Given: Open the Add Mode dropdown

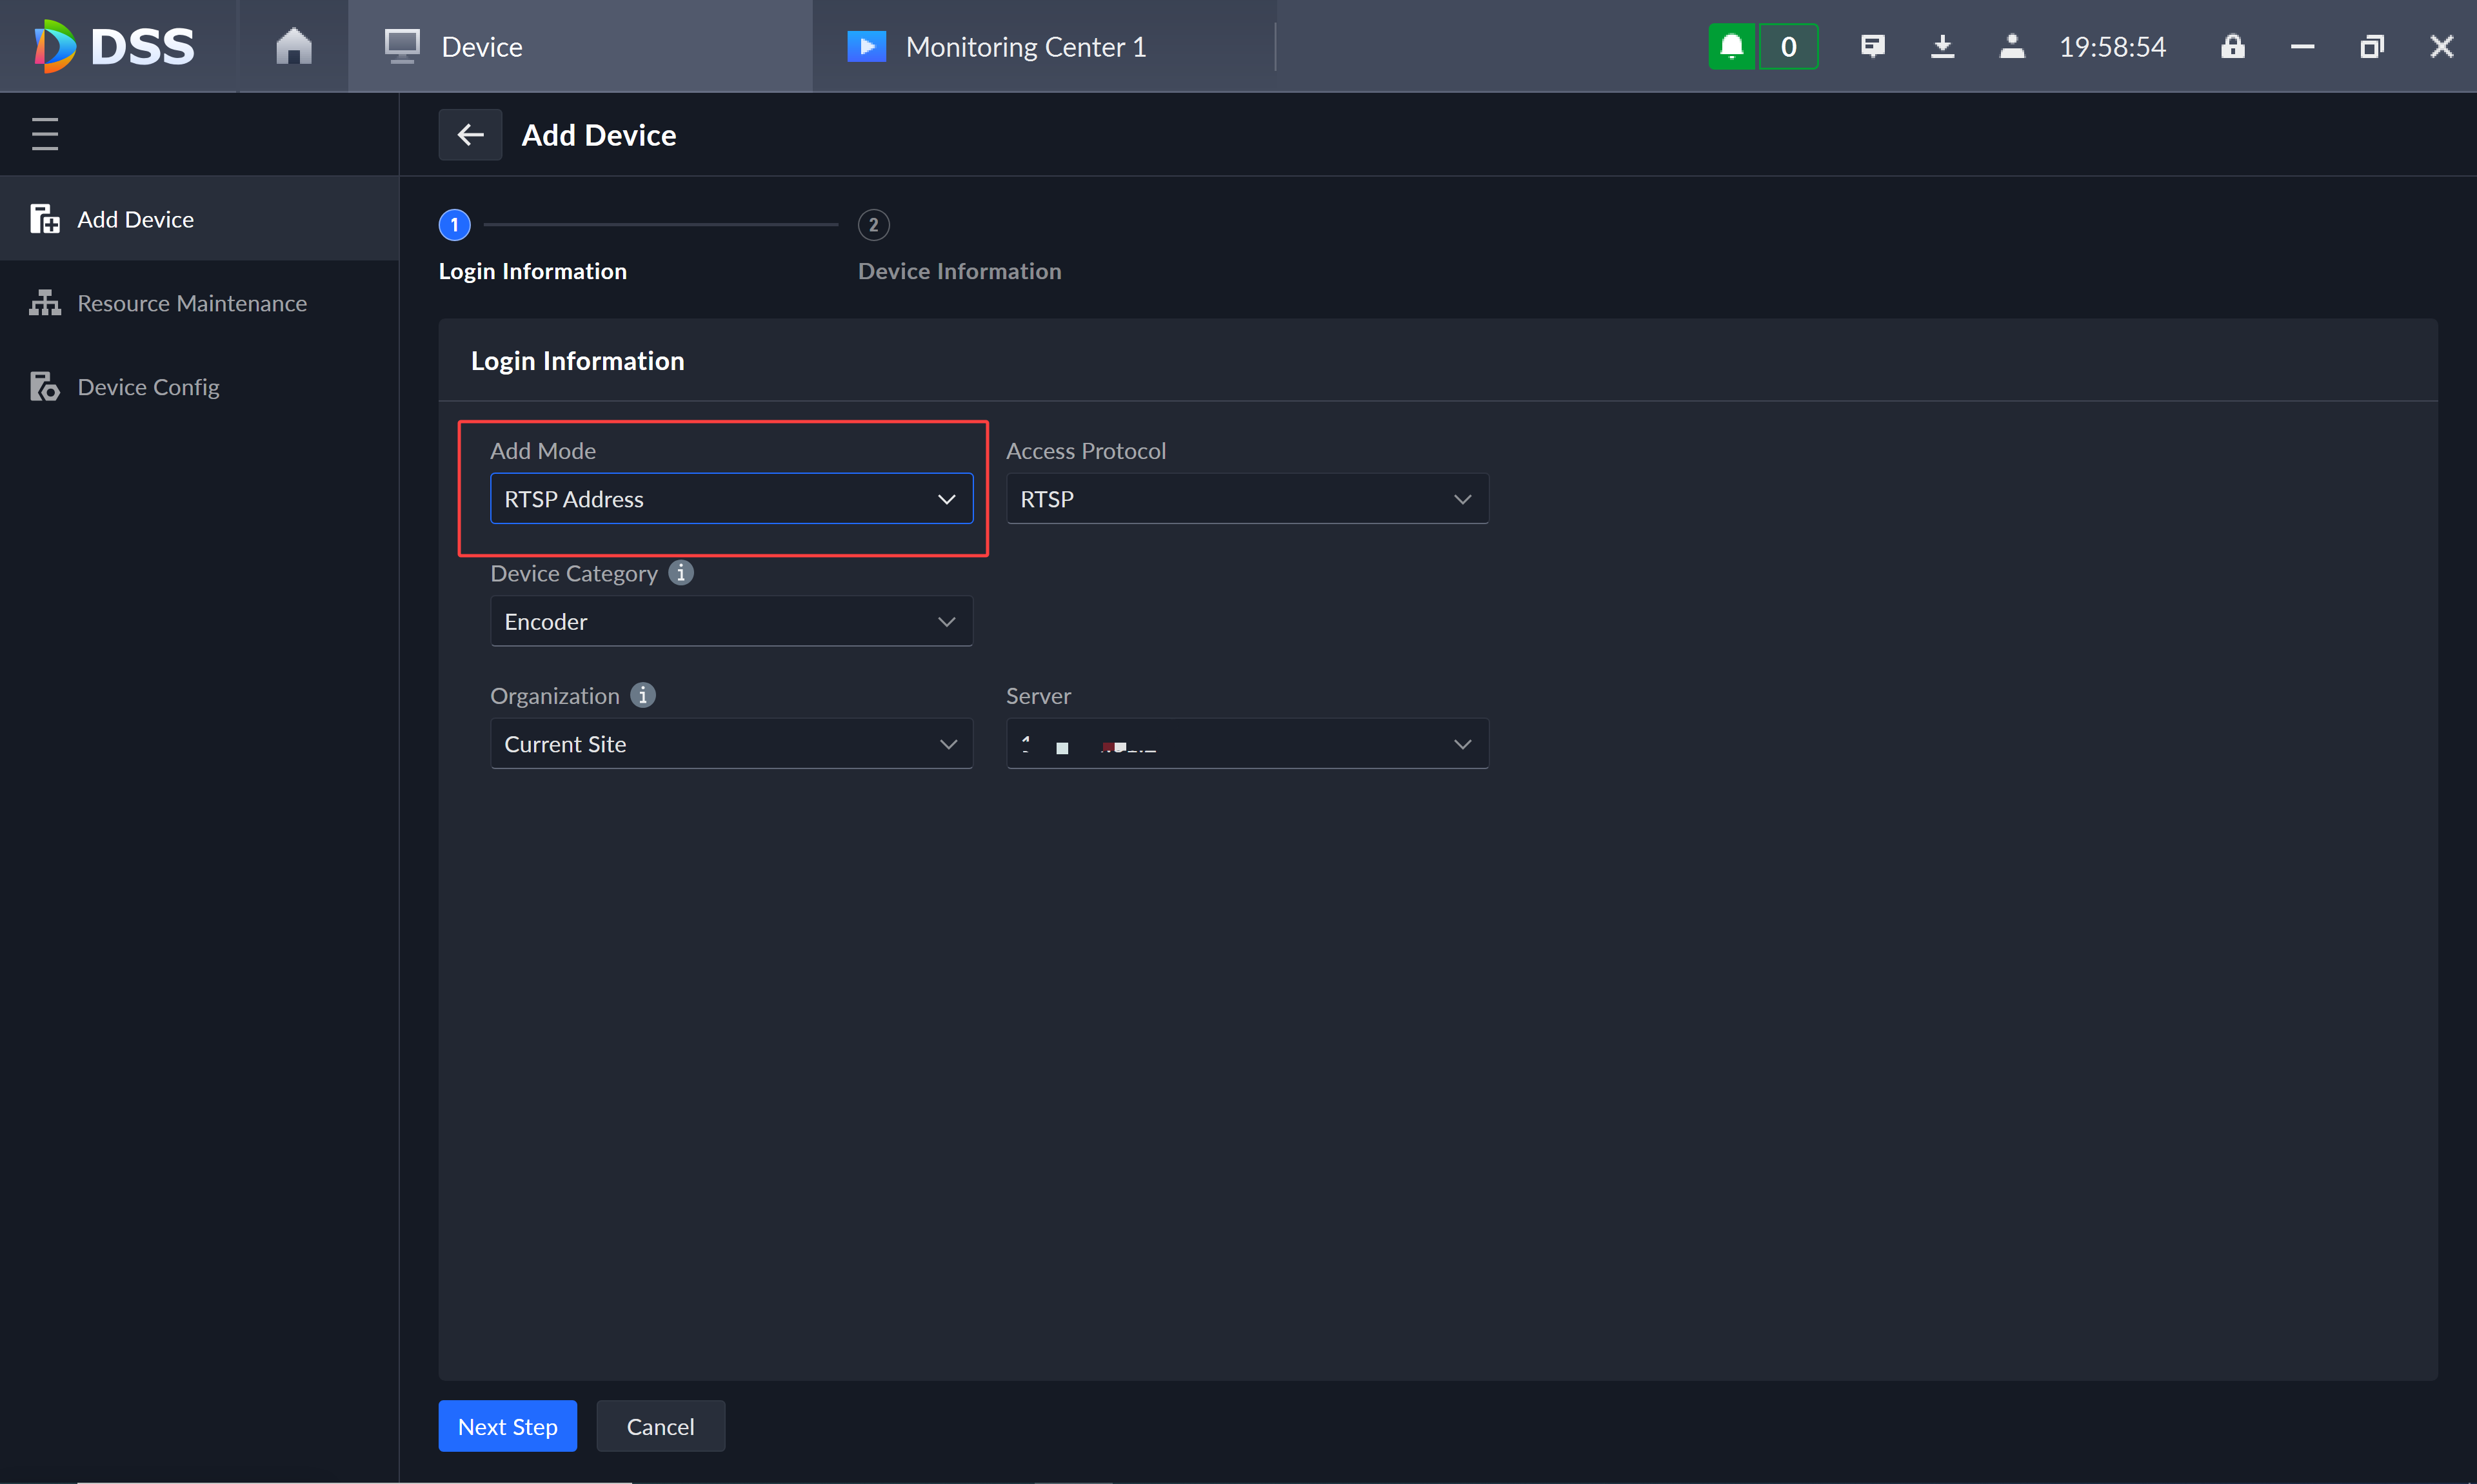Looking at the screenshot, I should 731,498.
